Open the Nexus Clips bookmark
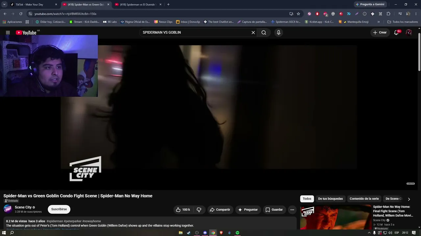Image resolution: width=421 pixels, height=236 pixels. click(x=163, y=22)
